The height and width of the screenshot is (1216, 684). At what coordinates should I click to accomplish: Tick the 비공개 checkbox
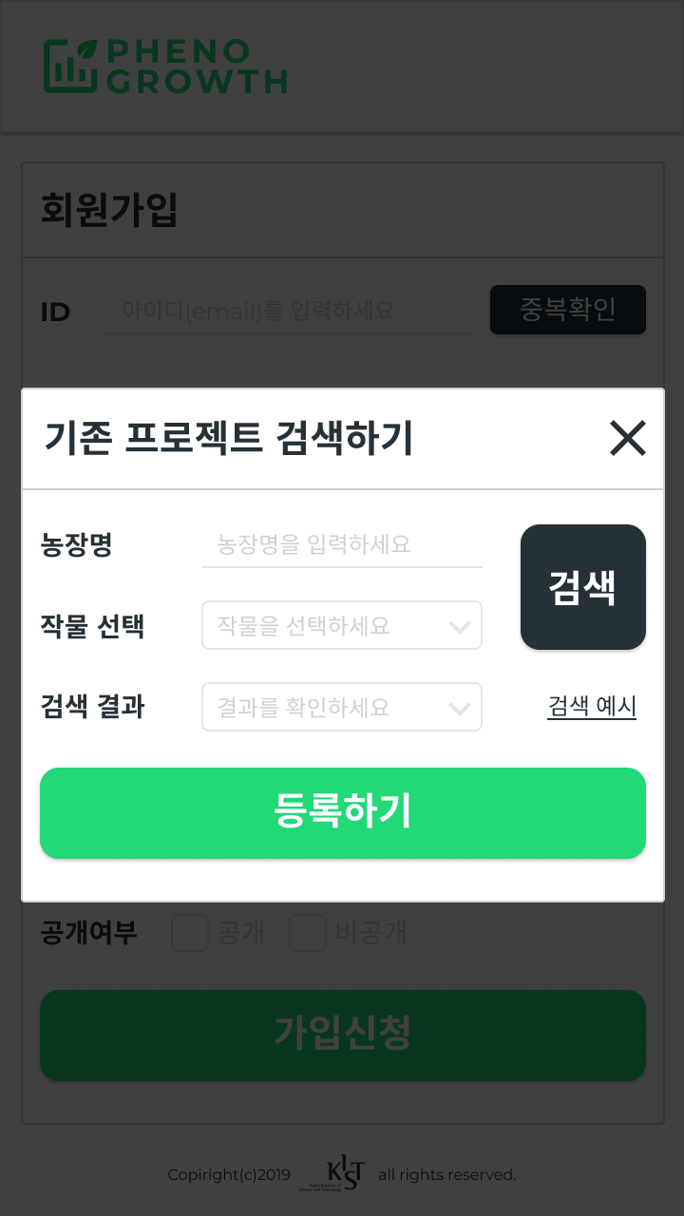[x=308, y=933]
